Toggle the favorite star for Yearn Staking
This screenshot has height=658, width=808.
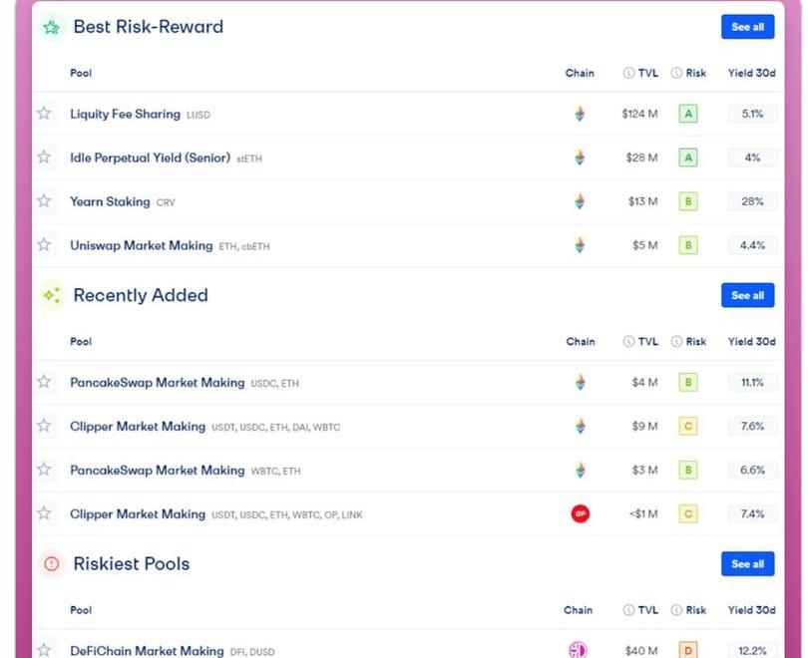pyautogui.click(x=44, y=201)
